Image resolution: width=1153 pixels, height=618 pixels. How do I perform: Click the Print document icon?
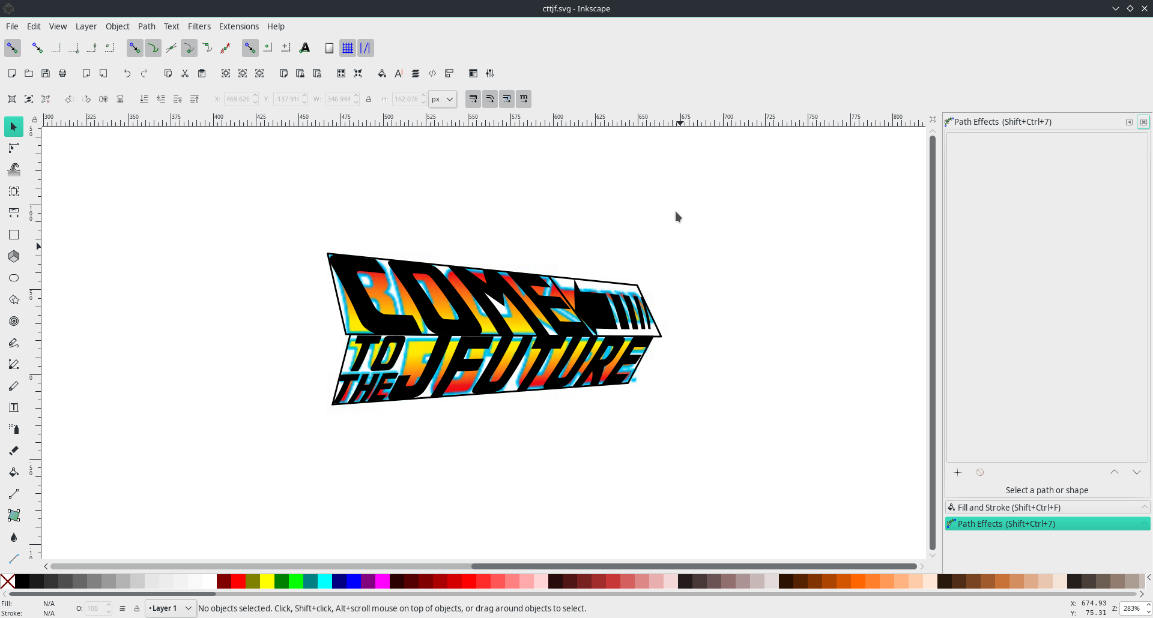62,73
